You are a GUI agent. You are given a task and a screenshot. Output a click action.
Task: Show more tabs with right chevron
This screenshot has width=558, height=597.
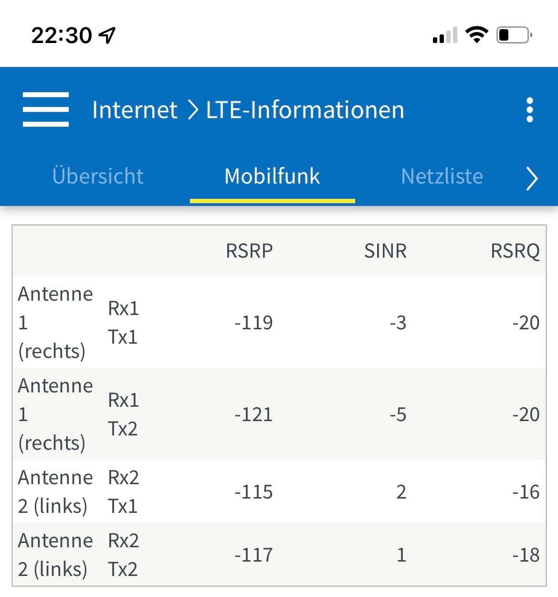[x=531, y=178]
